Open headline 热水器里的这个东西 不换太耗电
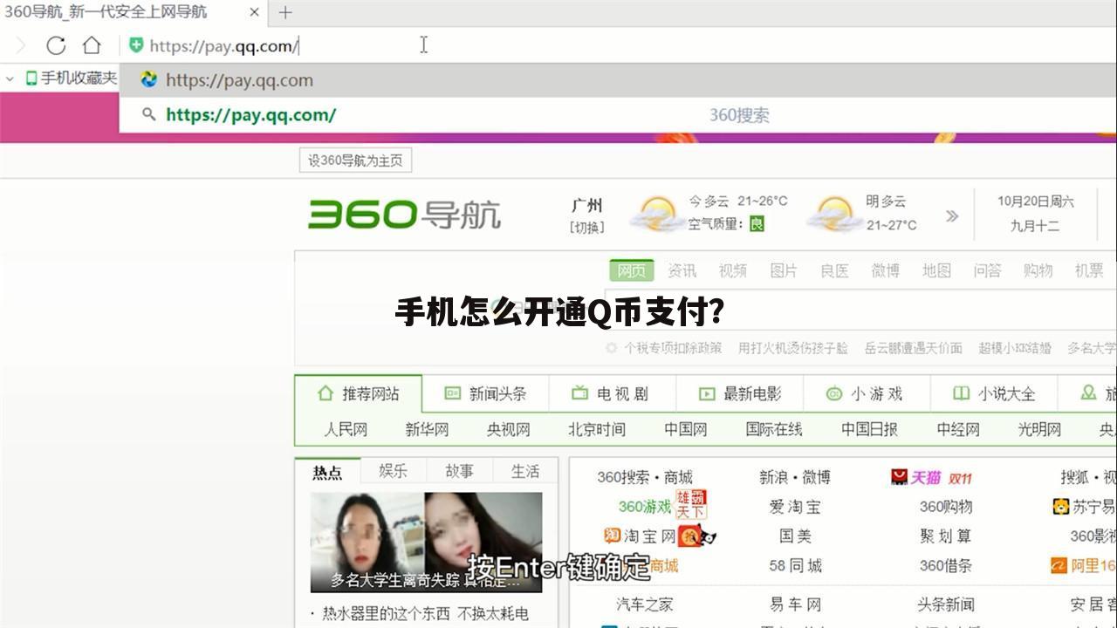Screen dimensions: 1117x628 [426, 614]
